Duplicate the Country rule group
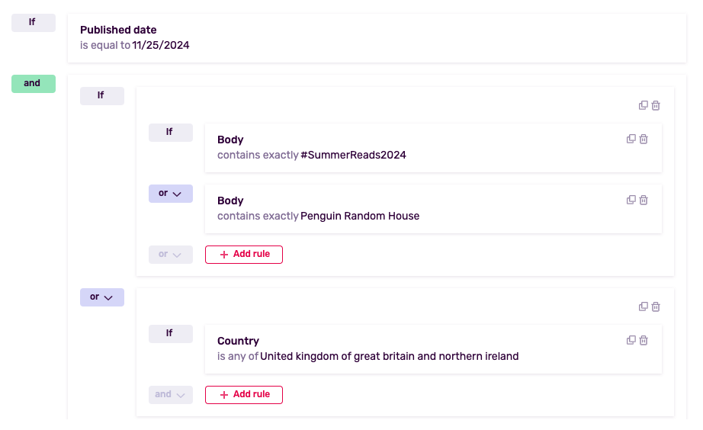 (643, 306)
